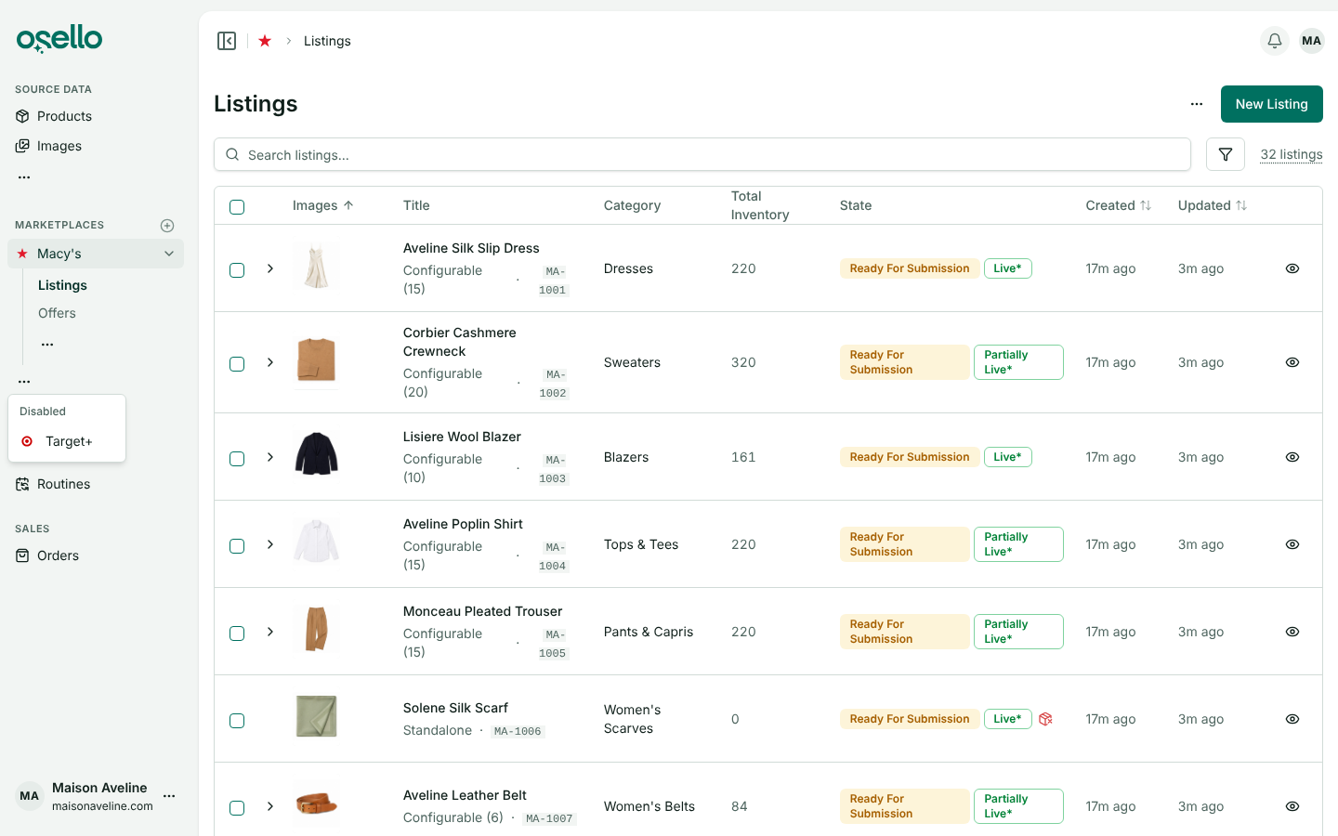Image resolution: width=1338 pixels, height=836 pixels.
Task: View Aveline Silk Slip Dress via eye icon
Action: pos(1292,268)
